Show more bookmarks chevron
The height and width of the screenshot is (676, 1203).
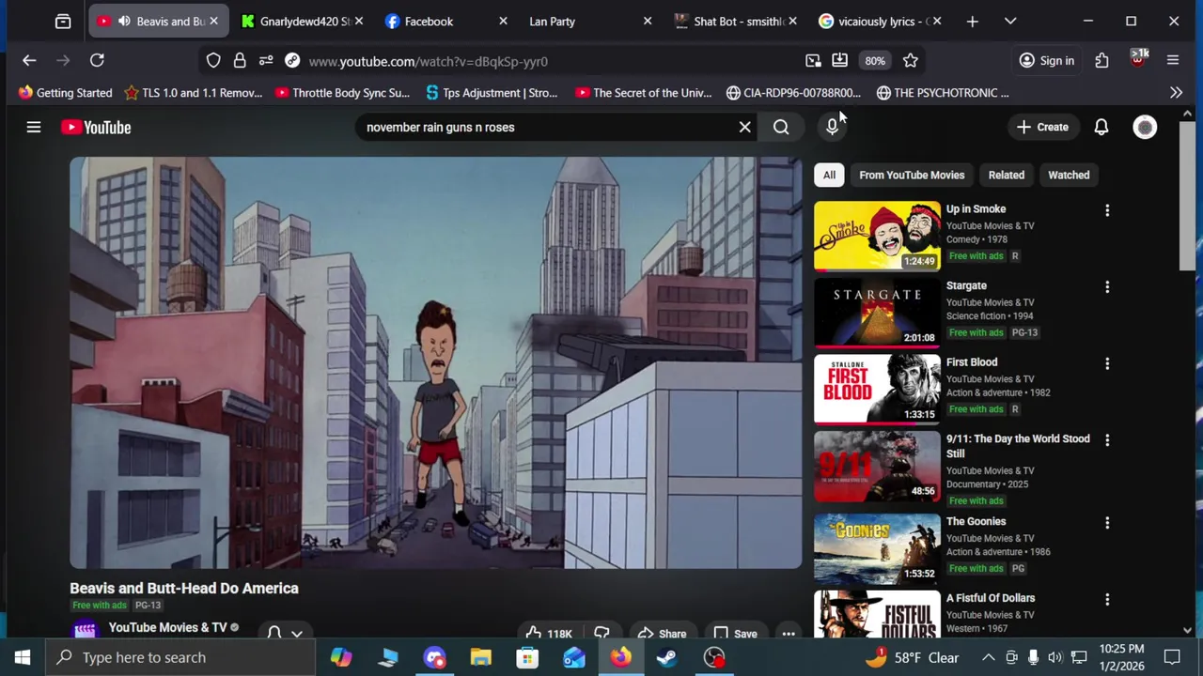[1176, 93]
